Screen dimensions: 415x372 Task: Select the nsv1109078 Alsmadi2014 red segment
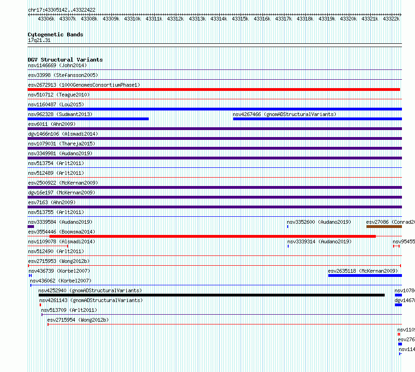48,246
